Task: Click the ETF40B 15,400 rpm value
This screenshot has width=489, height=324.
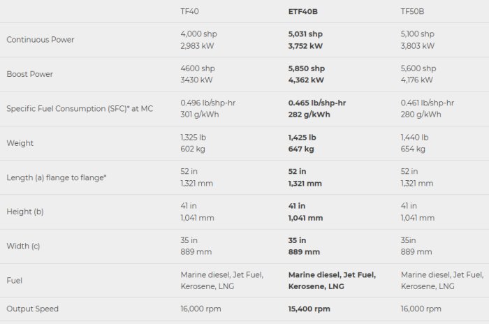Action: point(309,309)
